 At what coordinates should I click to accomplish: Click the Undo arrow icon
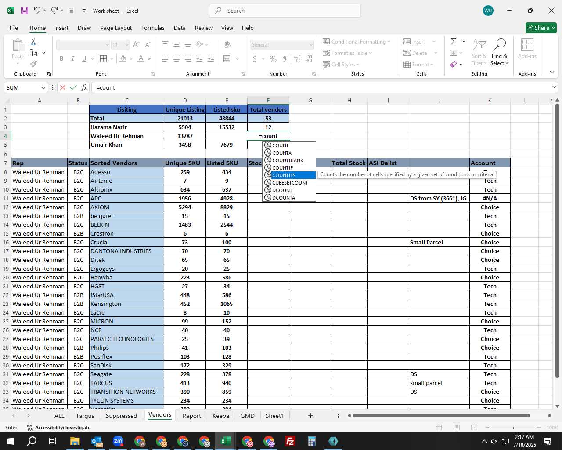pyautogui.click(x=37, y=11)
